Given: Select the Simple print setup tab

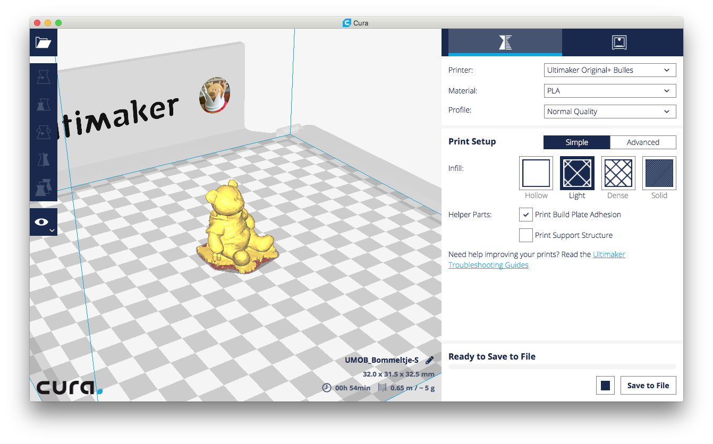Looking at the screenshot, I should point(576,142).
